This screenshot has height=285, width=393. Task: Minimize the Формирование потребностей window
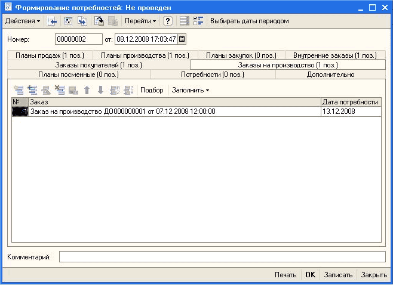[x=361, y=8]
